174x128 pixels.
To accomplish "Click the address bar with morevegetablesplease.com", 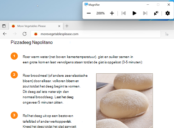I will click(96, 34).
